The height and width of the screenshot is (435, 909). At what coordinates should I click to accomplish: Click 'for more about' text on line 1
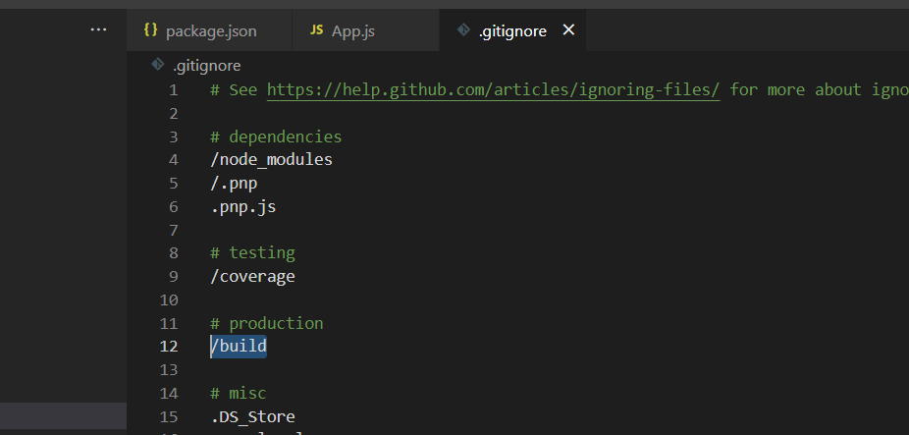pyautogui.click(x=795, y=90)
